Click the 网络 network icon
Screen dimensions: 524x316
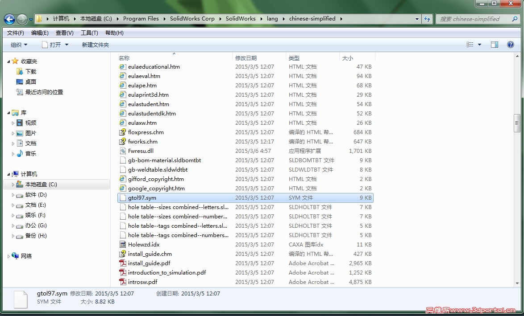tap(15, 256)
